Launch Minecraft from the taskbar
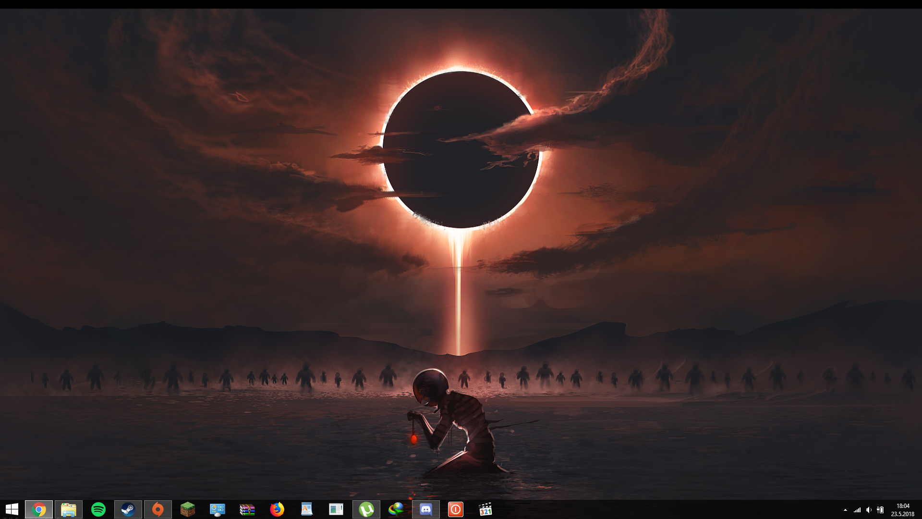 tap(188, 509)
